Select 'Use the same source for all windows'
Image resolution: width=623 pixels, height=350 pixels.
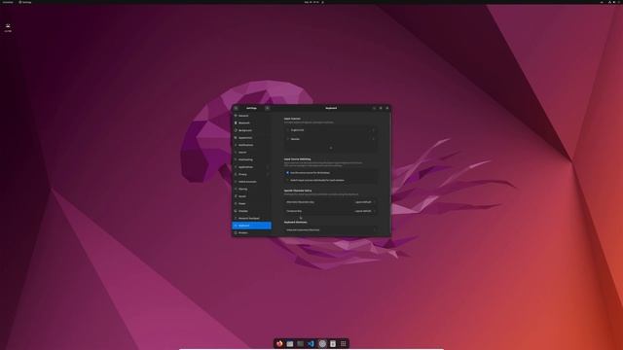tap(331, 173)
